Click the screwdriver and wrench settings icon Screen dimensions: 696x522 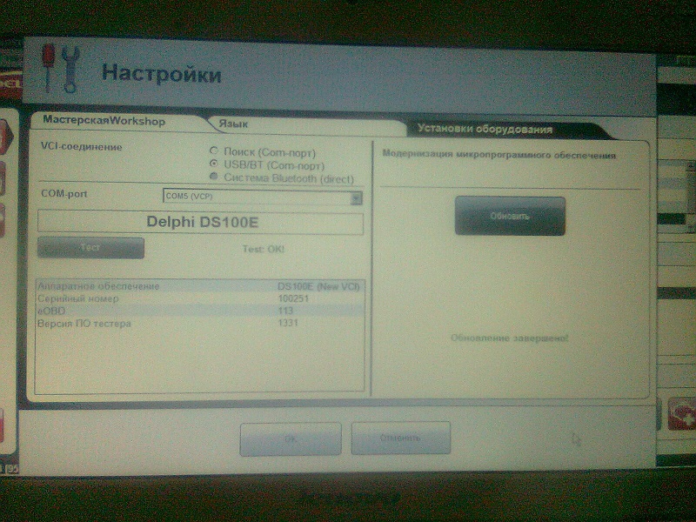(x=61, y=68)
